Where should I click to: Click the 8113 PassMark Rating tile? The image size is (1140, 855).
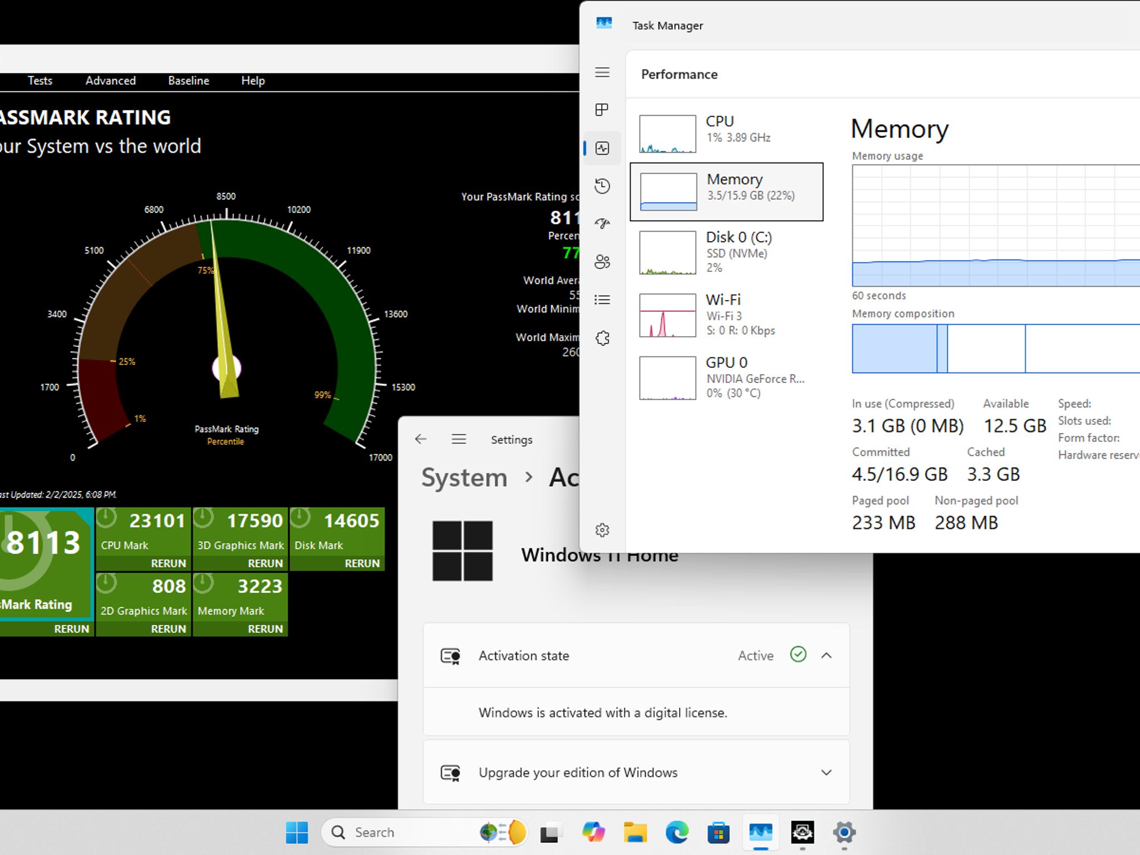point(46,563)
